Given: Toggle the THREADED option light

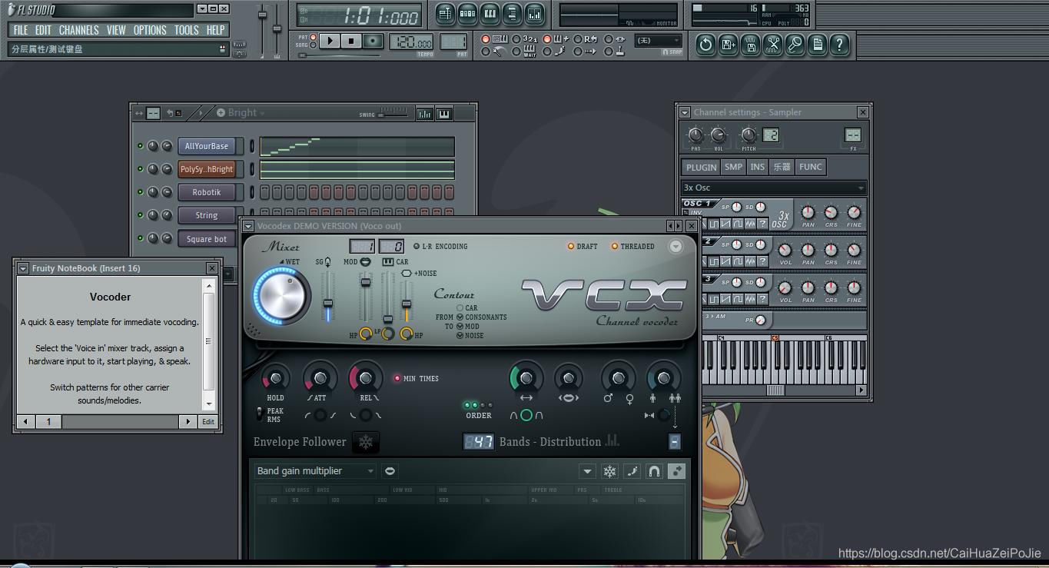Looking at the screenshot, I should [x=615, y=247].
